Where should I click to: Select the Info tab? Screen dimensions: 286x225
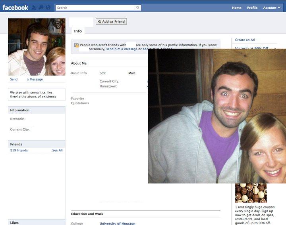tap(78, 31)
